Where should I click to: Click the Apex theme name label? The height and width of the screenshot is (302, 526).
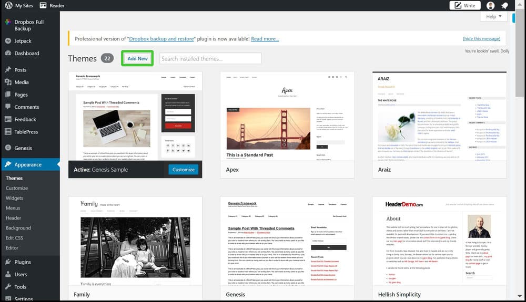(x=232, y=170)
